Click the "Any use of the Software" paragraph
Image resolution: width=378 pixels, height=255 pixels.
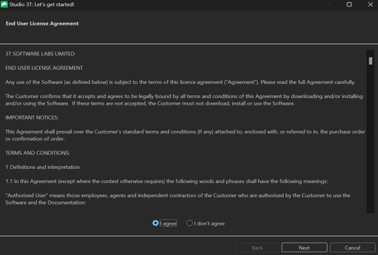(x=179, y=81)
